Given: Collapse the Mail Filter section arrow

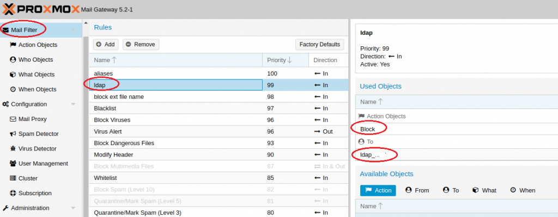Looking at the screenshot, I should click(74, 31).
